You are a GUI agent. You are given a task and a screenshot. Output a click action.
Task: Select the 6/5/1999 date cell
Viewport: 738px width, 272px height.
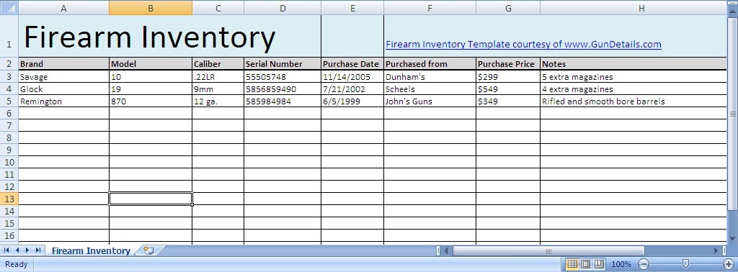pyautogui.click(x=352, y=101)
